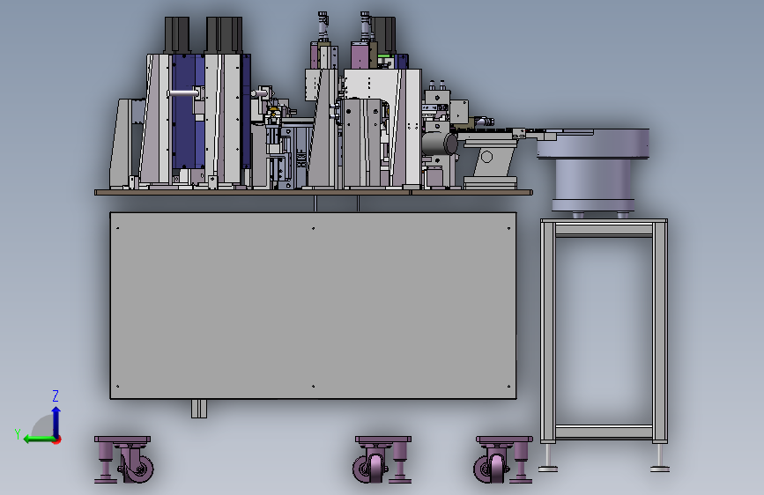Select the green Y axis arrow of the triad
764x495 pixels.
pos(39,440)
